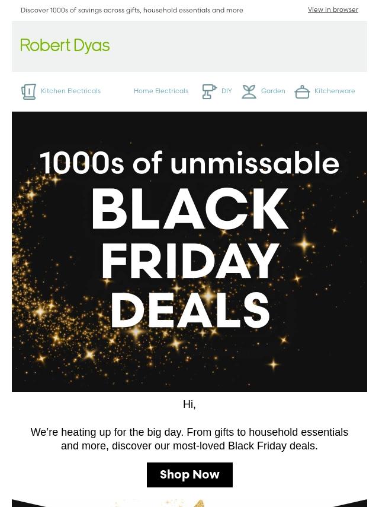Screen dimensions: 379x507
Task: Select the Kitchenware category label
Action: pos(335,91)
